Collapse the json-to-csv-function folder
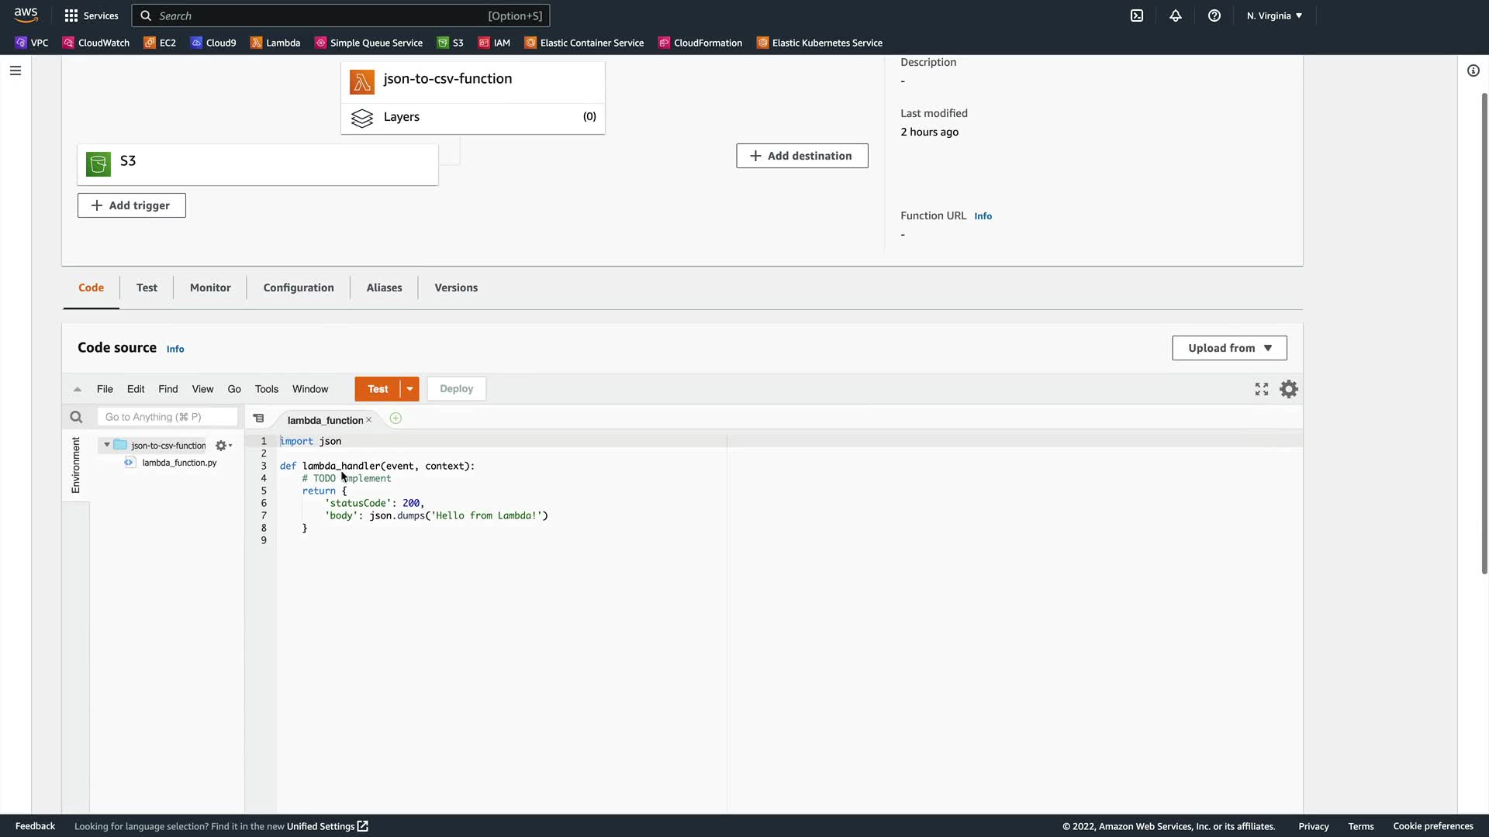 pyautogui.click(x=107, y=445)
